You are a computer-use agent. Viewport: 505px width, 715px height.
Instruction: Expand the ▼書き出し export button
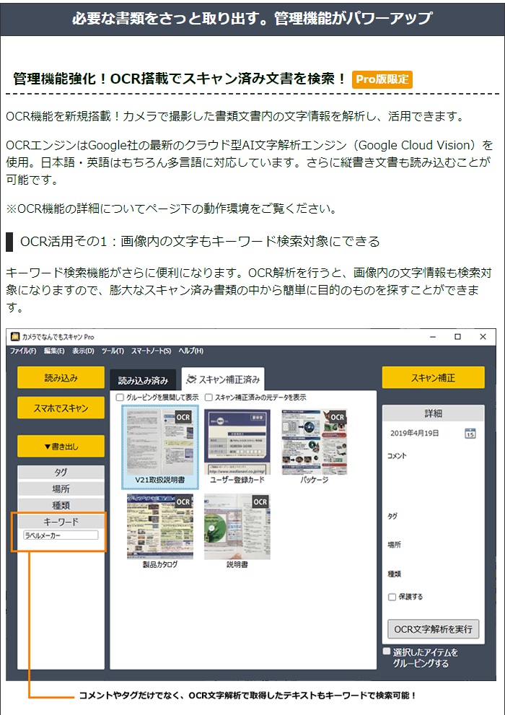point(61,446)
